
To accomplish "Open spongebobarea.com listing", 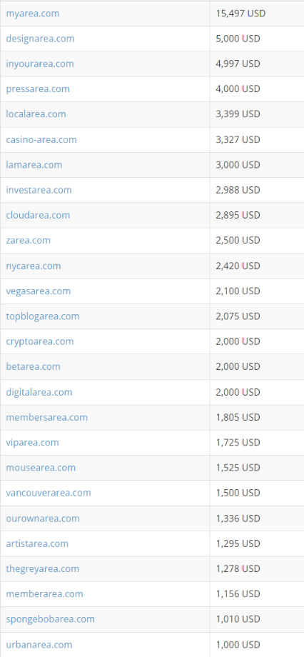I will click(x=50, y=619).
